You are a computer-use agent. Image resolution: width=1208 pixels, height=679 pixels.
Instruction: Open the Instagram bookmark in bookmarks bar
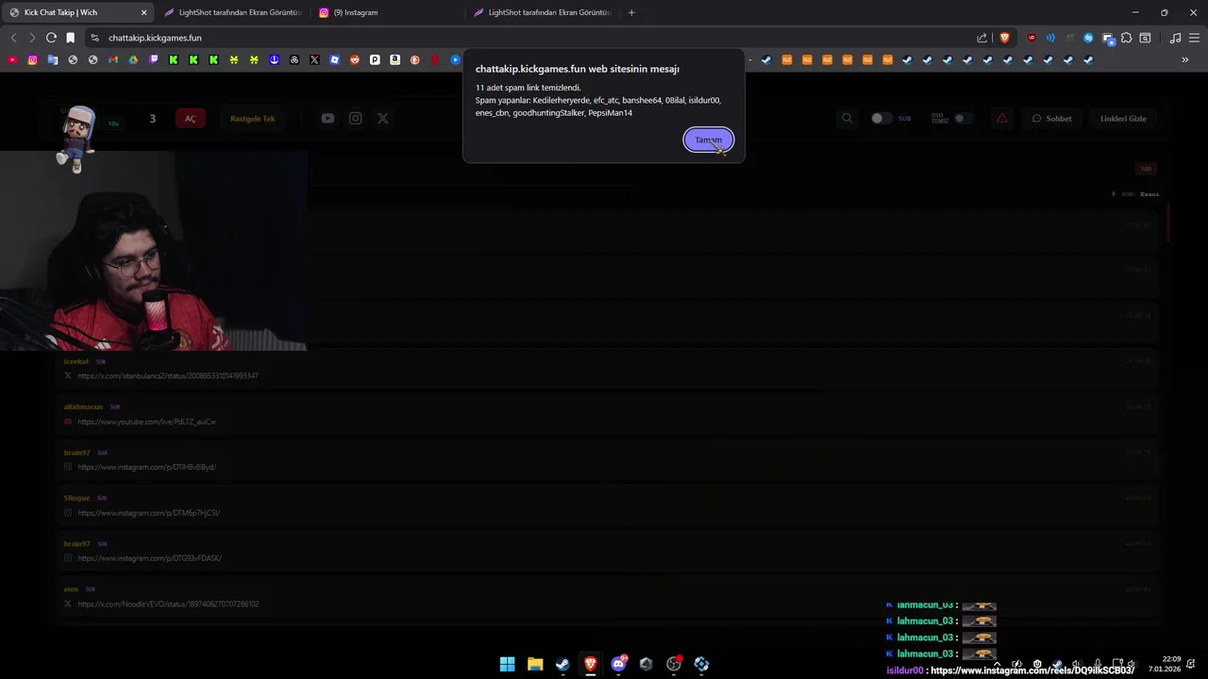32,59
